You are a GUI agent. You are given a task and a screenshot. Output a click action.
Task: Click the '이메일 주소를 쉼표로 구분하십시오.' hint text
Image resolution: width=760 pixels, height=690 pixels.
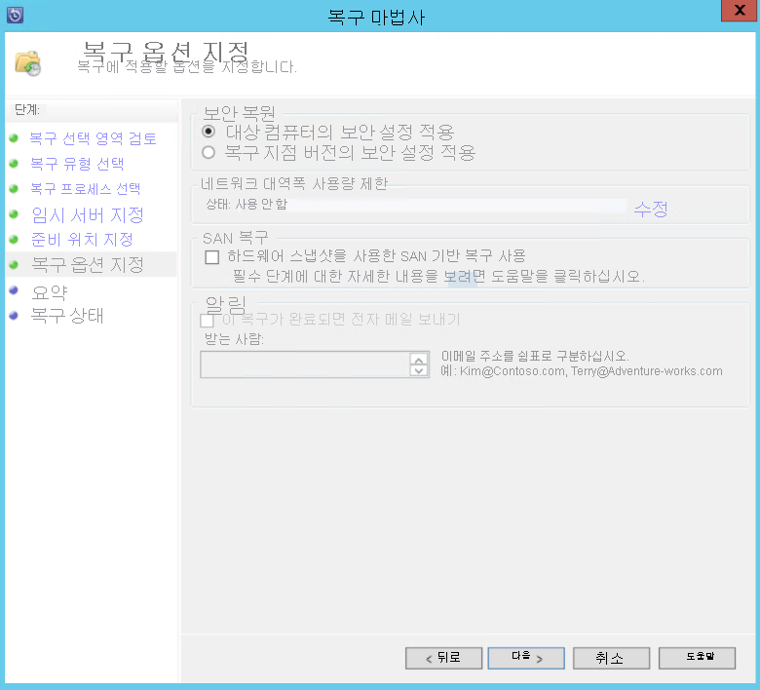[x=535, y=357]
